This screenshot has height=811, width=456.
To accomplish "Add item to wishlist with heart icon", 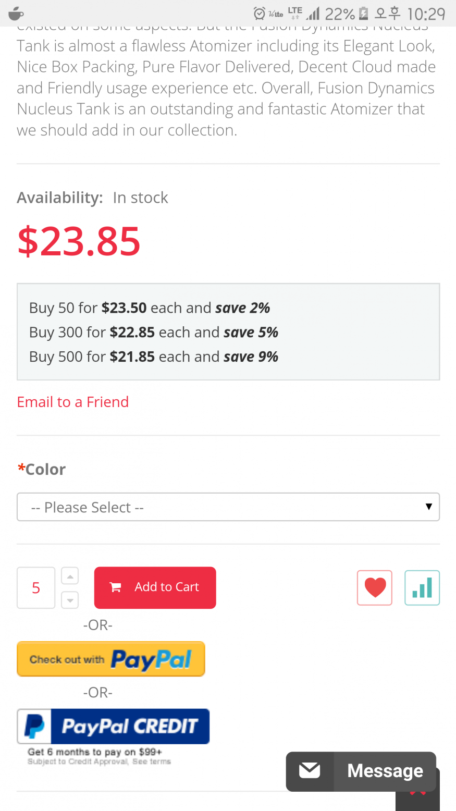I will (374, 587).
